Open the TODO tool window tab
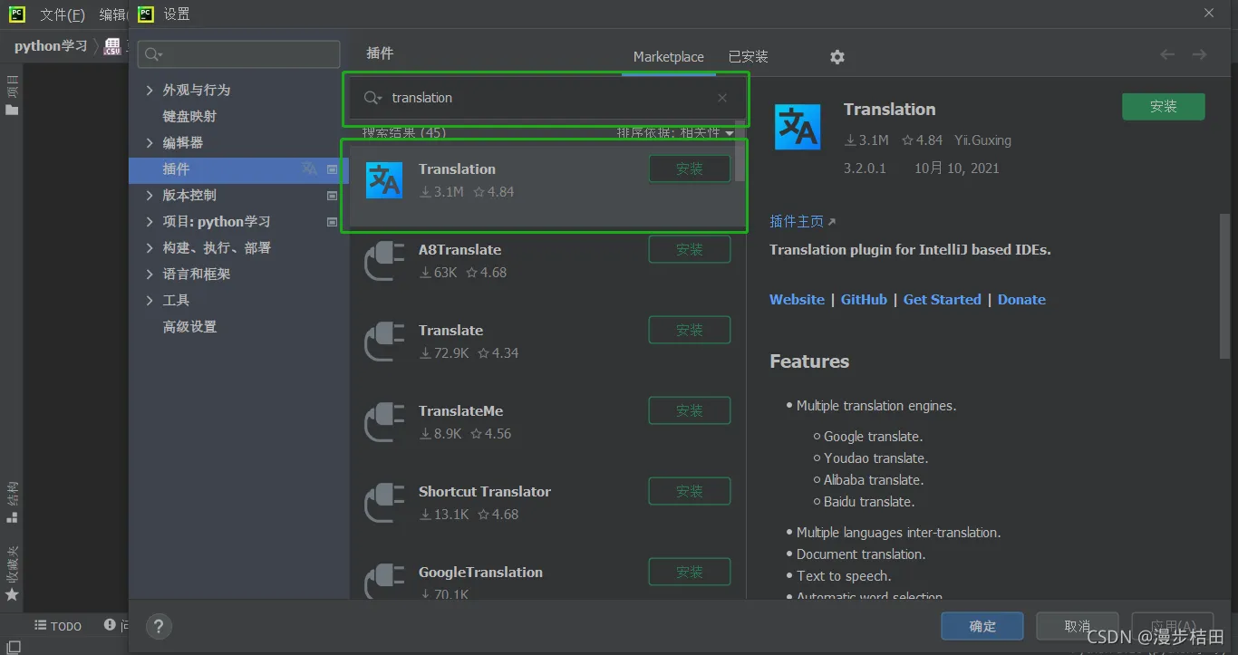This screenshot has height=655, width=1238. pyautogui.click(x=58, y=626)
